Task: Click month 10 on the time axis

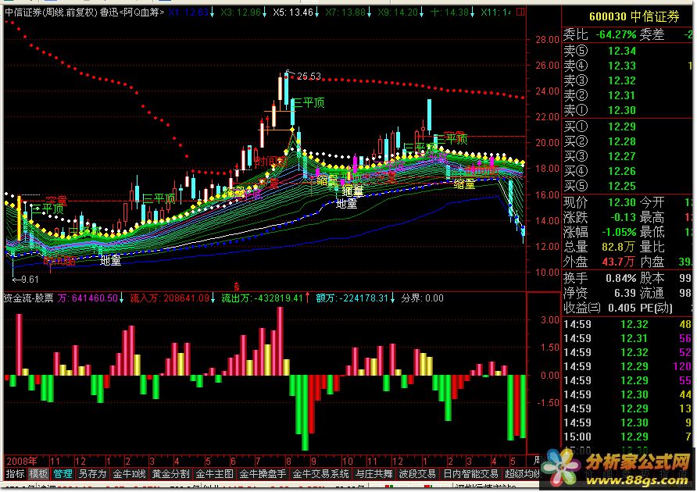Action: pyautogui.click(x=347, y=461)
